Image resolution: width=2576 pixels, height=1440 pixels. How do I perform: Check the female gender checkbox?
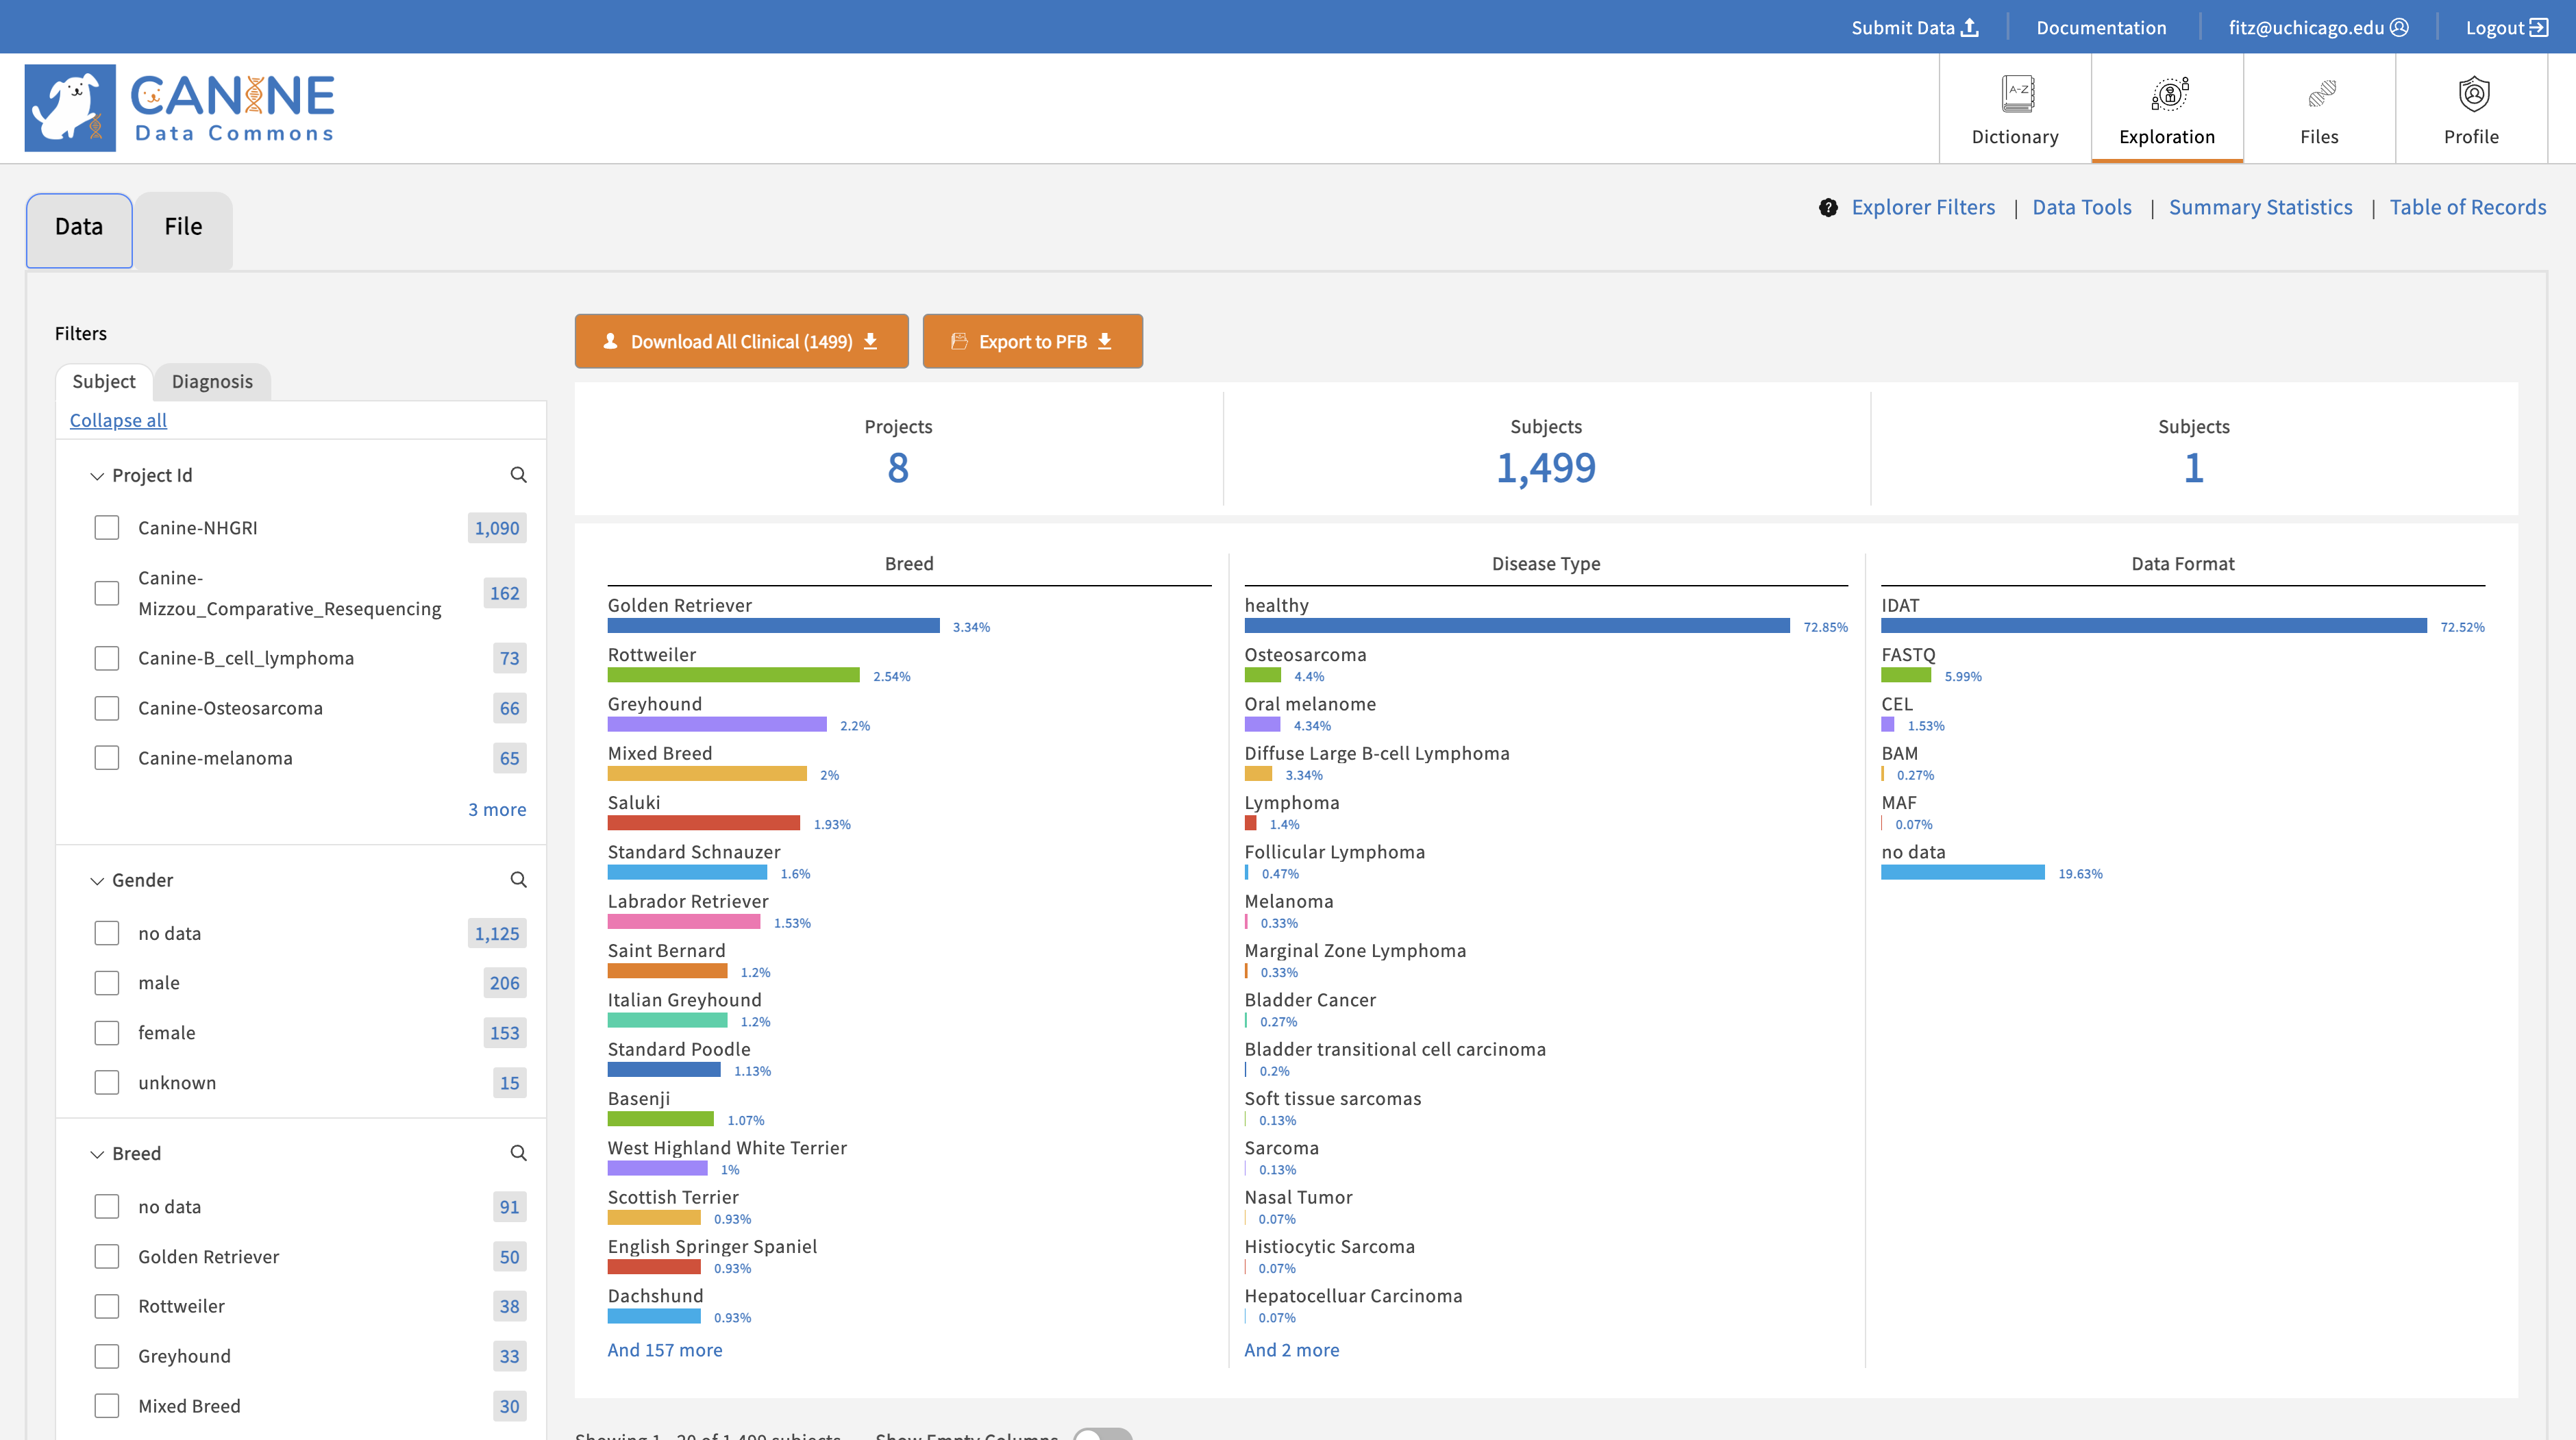click(x=107, y=1033)
